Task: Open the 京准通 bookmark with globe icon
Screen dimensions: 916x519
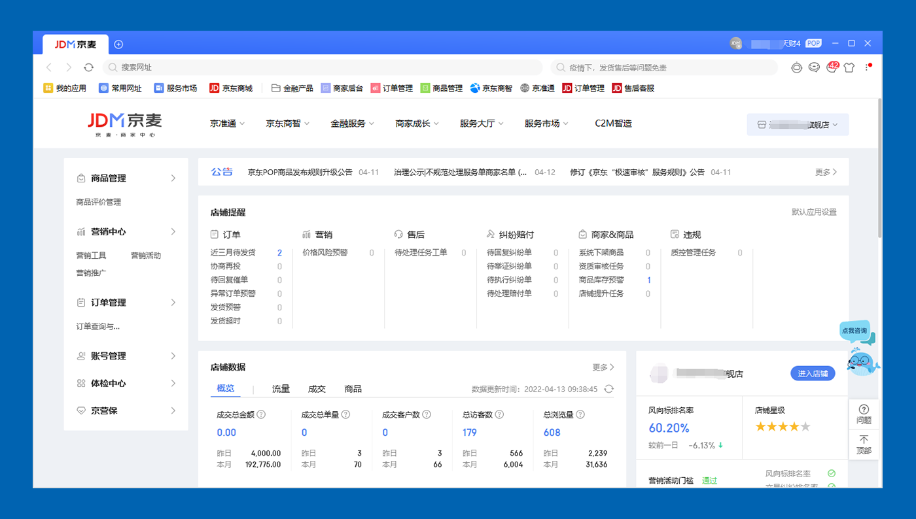Action: (538, 88)
